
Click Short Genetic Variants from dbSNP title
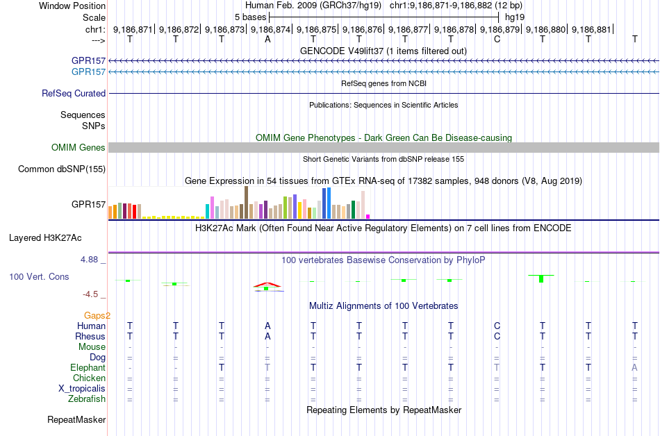(x=383, y=159)
